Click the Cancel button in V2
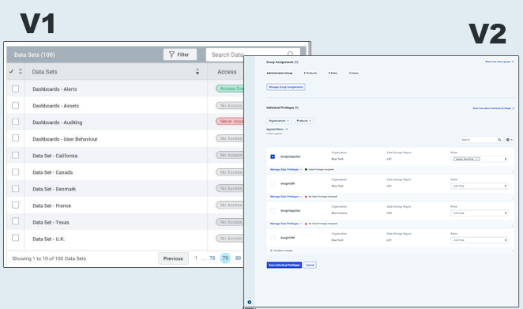The image size is (523, 309). point(310,265)
